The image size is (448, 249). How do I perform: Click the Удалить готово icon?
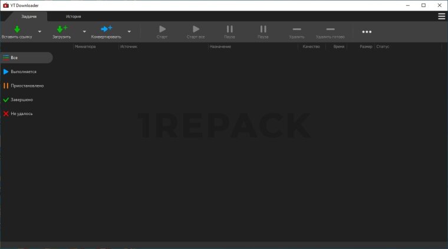(330, 29)
